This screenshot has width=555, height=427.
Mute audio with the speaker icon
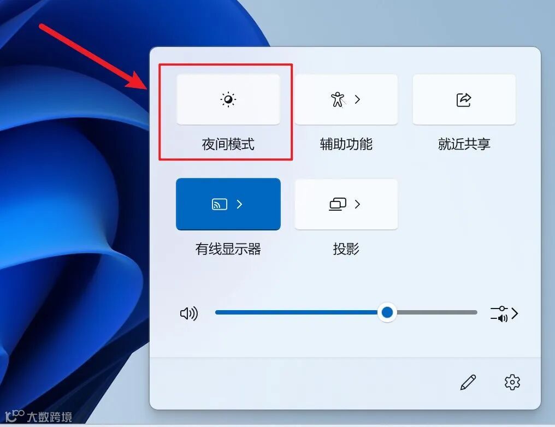pos(189,313)
